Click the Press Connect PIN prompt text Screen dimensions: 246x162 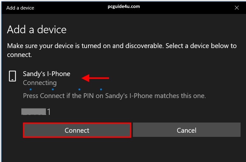114,95
